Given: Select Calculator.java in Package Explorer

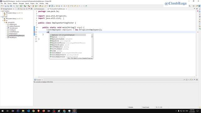Looking at the screenshot, I should 13,28.
